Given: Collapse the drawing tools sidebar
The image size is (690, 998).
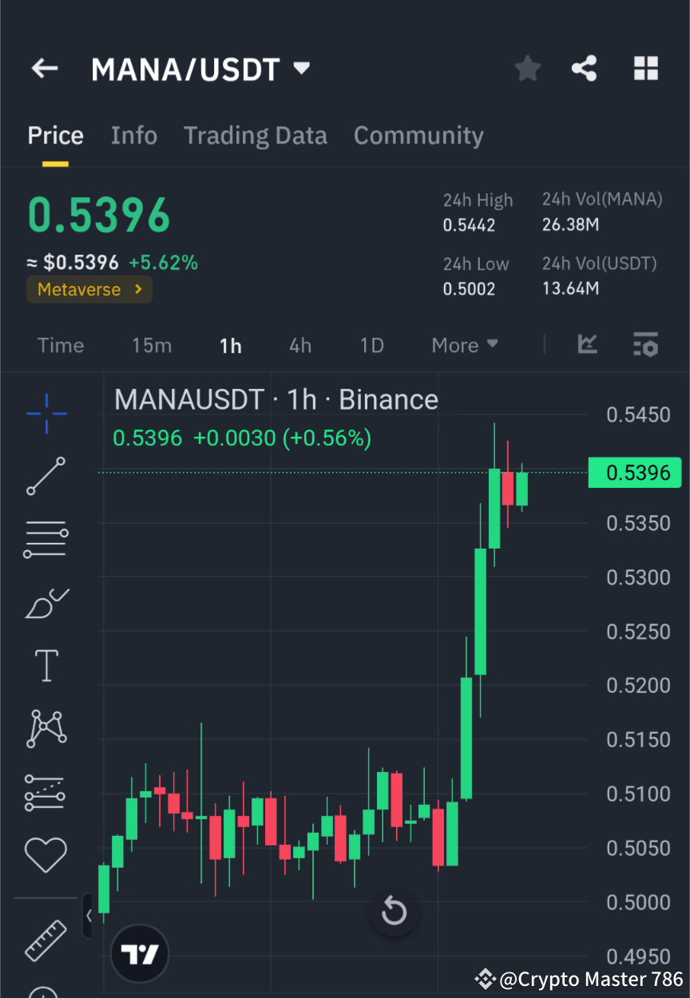Looking at the screenshot, I should (x=88, y=917).
